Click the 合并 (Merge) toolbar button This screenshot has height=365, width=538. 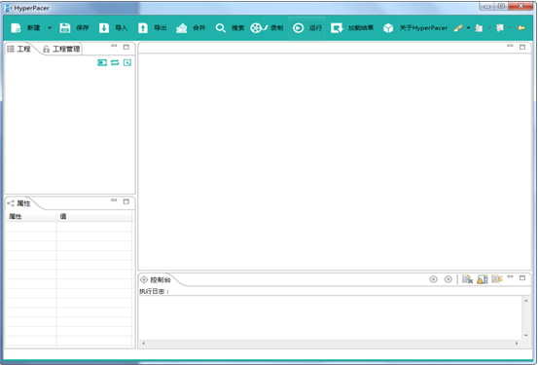tap(191, 28)
